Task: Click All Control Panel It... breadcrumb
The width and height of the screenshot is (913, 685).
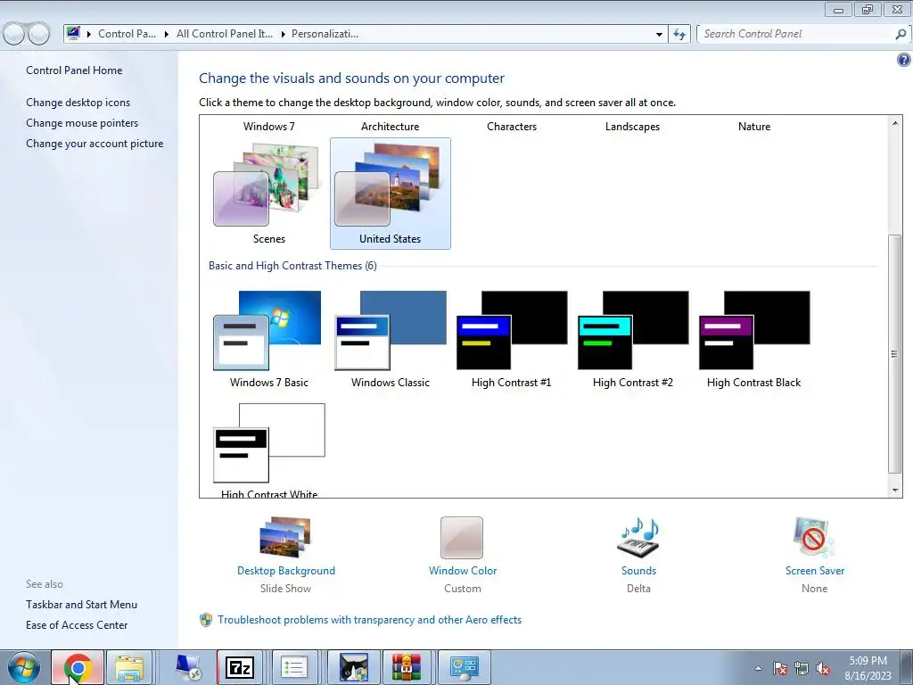Action: pos(224,34)
